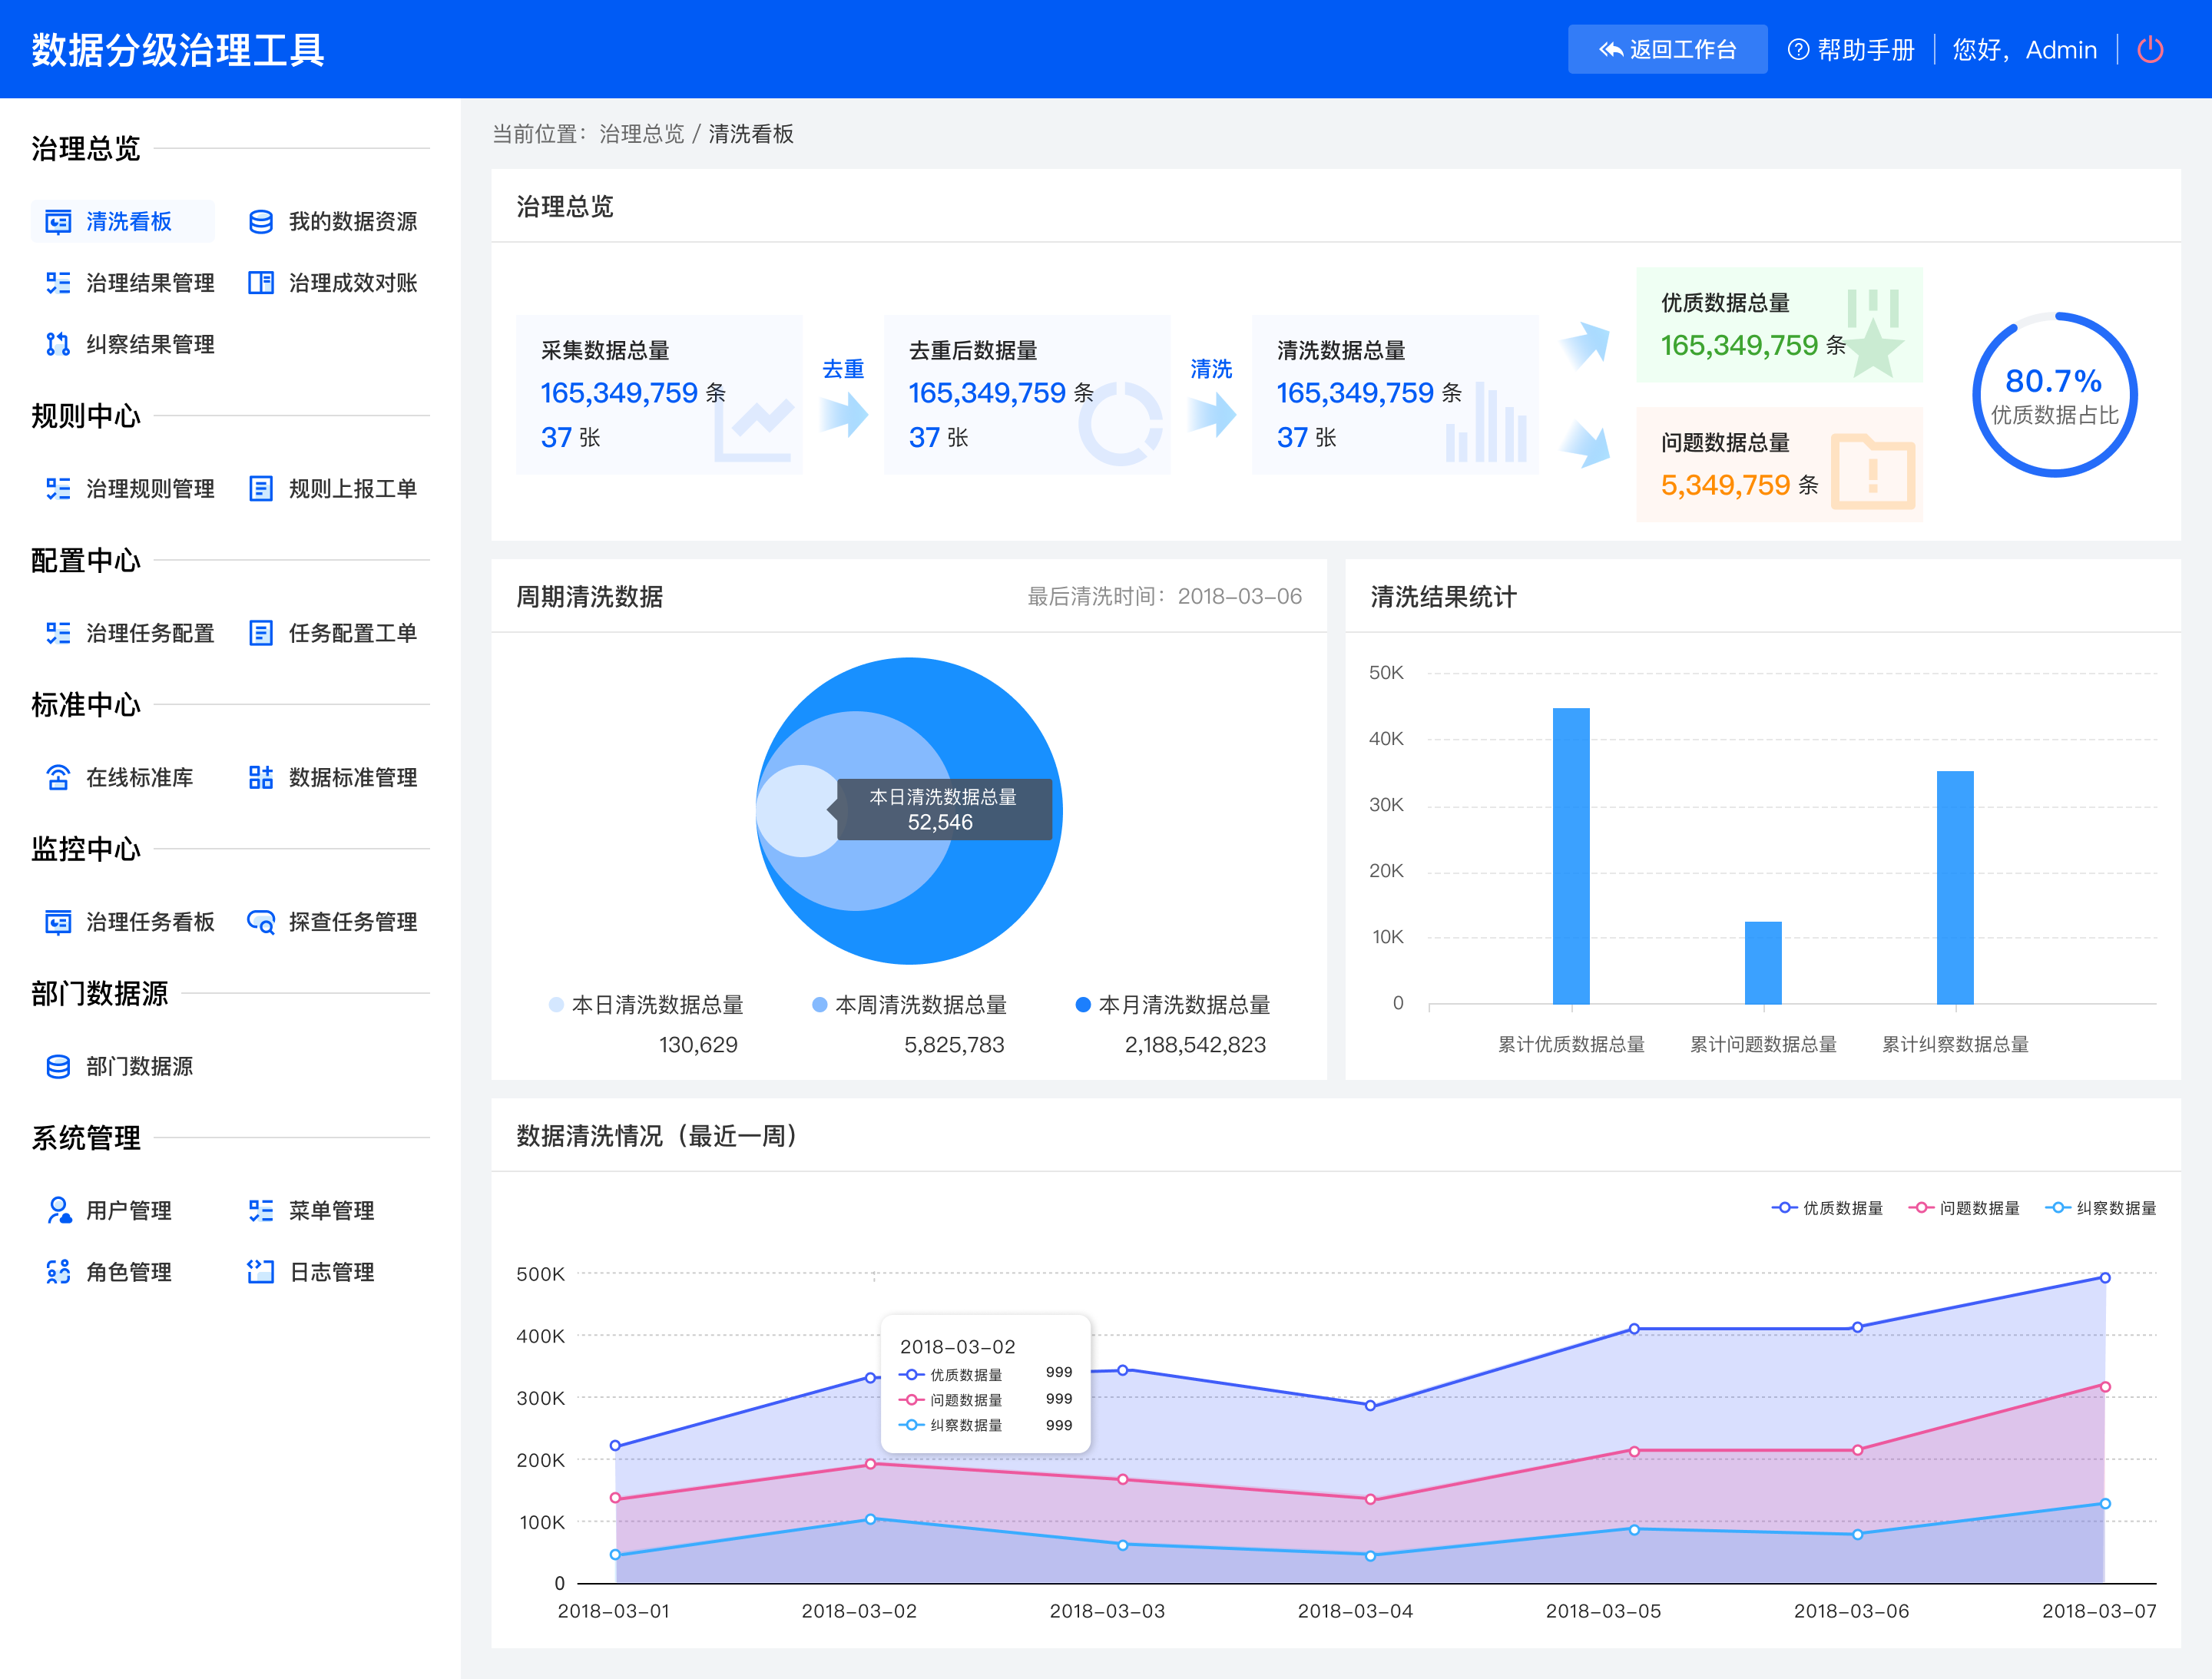Click the 纠察结果管理 icon
This screenshot has height=1679, width=2212.
coord(58,344)
